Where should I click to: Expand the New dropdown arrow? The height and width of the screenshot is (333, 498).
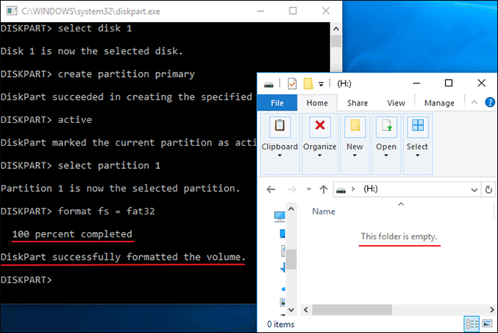pos(354,156)
